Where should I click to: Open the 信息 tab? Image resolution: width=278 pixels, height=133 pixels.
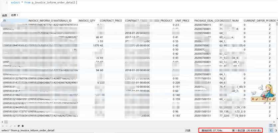(4, 15)
